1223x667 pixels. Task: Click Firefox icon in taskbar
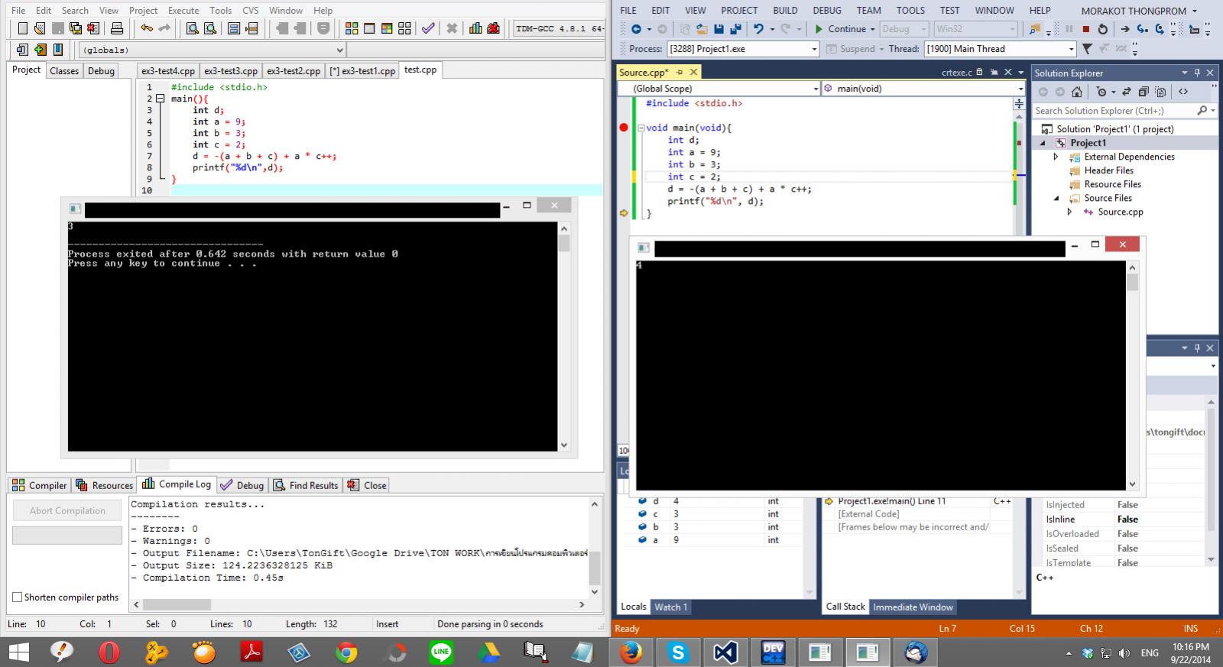(631, 652)
